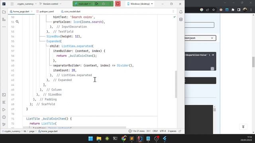Open the Terminal tool window icon
Viewport: 255px width, 143px height.
pos(4,95)
